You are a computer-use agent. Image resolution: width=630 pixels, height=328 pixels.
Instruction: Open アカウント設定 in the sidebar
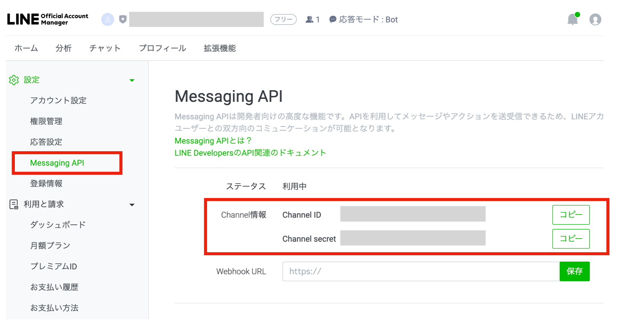[58, 100]
